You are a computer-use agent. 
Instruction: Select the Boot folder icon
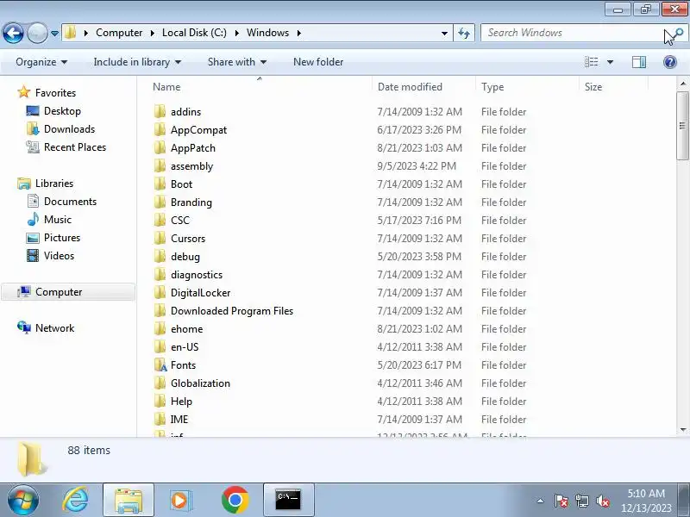tap(160, 184)
